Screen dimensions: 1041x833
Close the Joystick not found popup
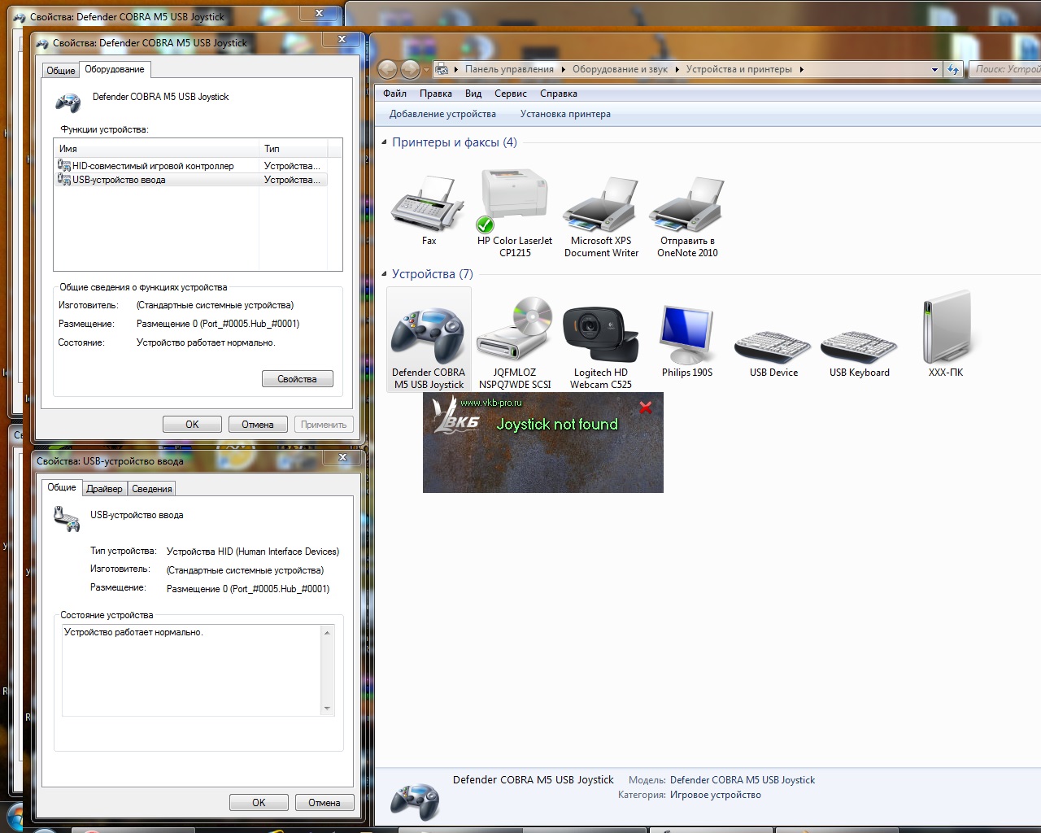(646, 408)
